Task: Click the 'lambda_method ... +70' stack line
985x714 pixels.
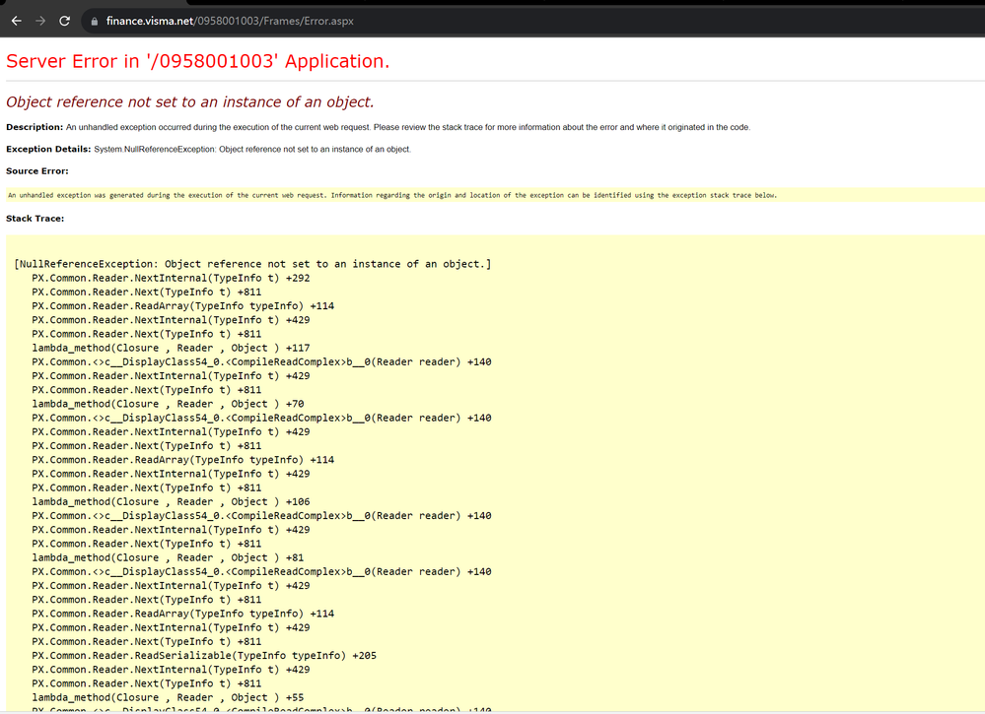Action: (169, 404)
